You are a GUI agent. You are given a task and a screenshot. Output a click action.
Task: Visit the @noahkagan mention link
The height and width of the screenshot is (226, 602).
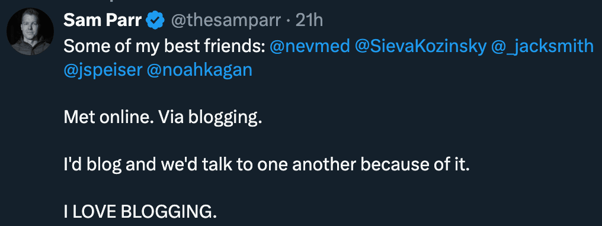pyautogui.click(x=200, y=71)
